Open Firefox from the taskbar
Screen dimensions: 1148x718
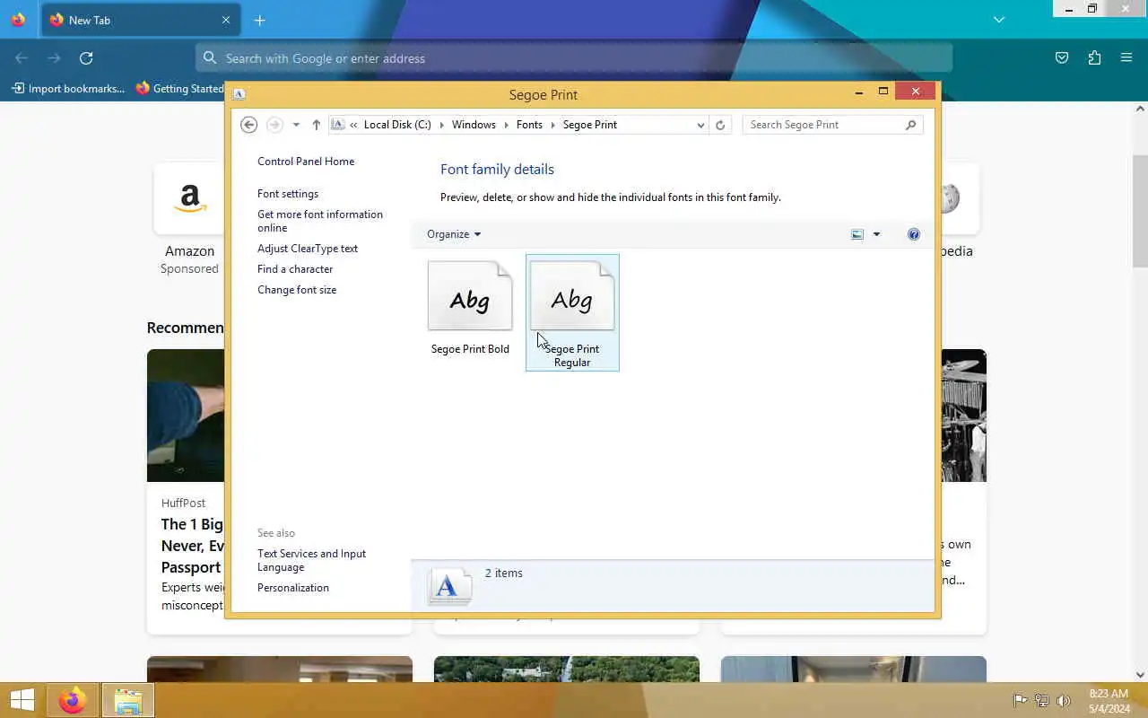click(73, 700)
